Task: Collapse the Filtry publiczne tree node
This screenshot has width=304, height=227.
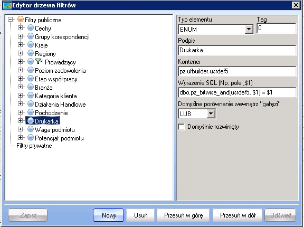Action: click(10, 20)
